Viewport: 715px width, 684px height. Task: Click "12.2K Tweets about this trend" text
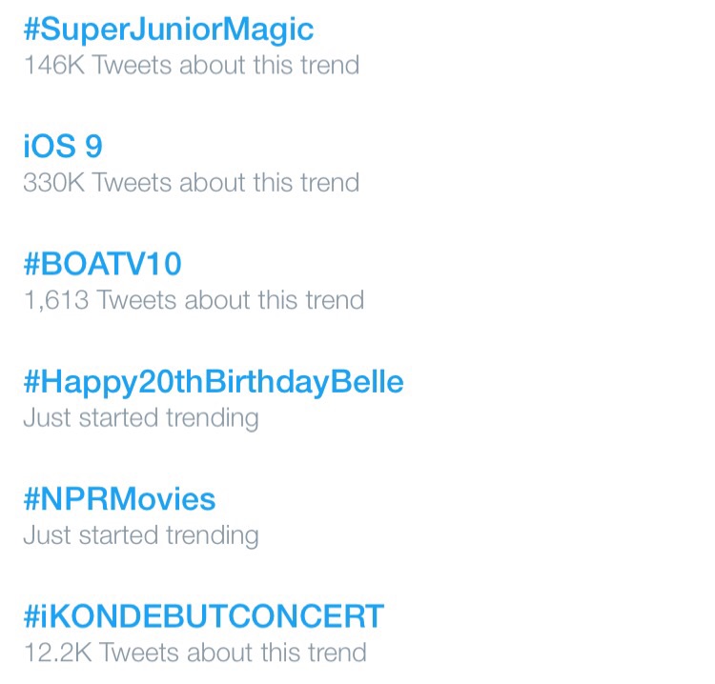click(x=194, y=653)
